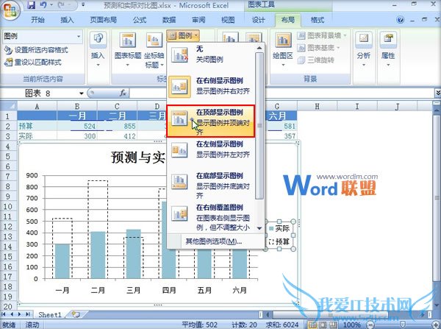
Task: Click the fx insert function button
Action: point(123,93)
